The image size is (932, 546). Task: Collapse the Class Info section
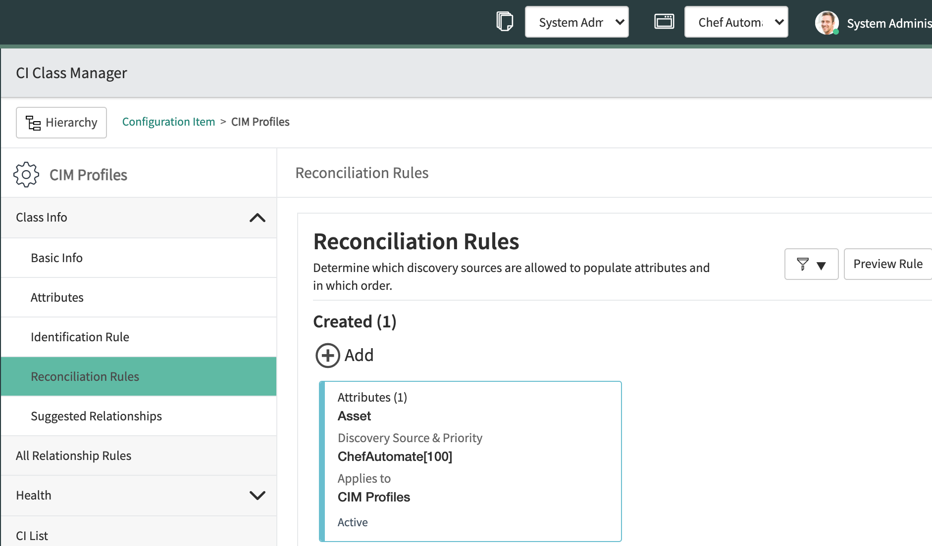pos(257,218)
